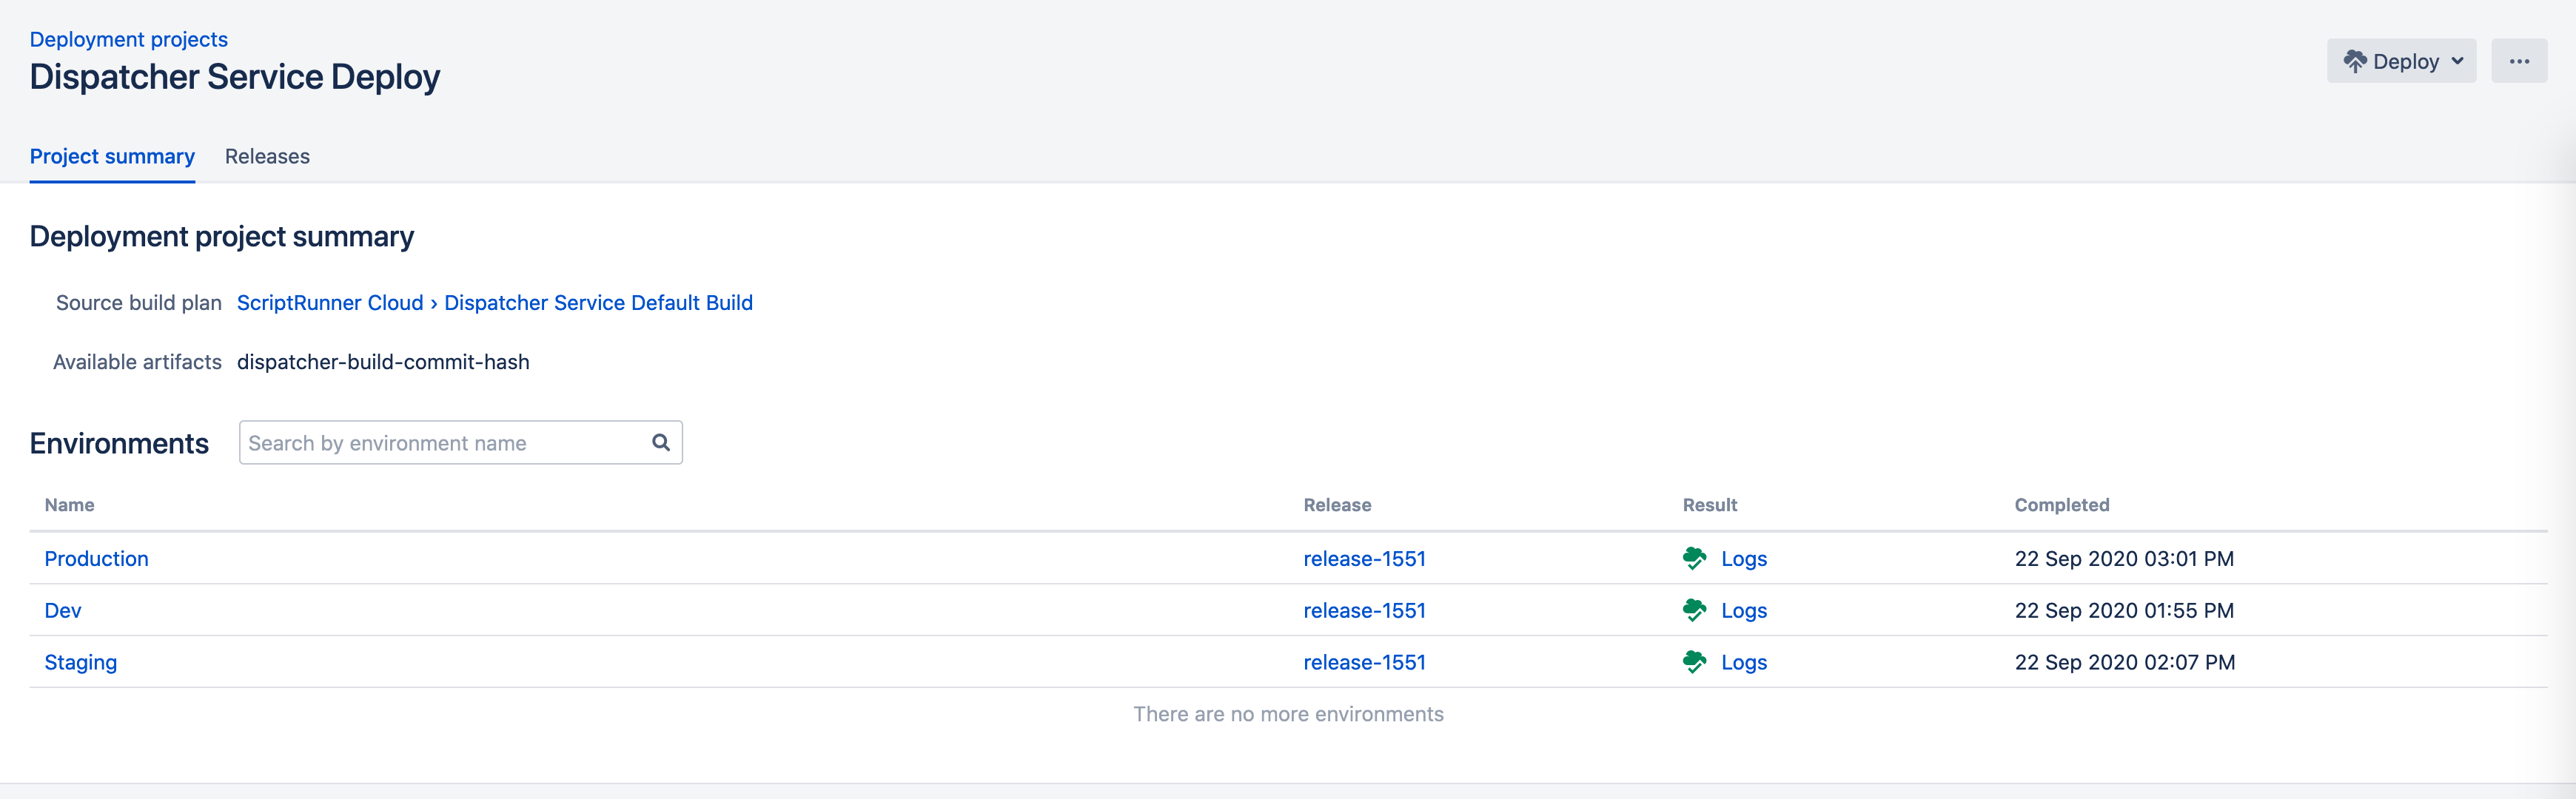This screenshot has width=2576, height=799.
Task: View Logs for Production deployment
Action: tap(1743, 559)
